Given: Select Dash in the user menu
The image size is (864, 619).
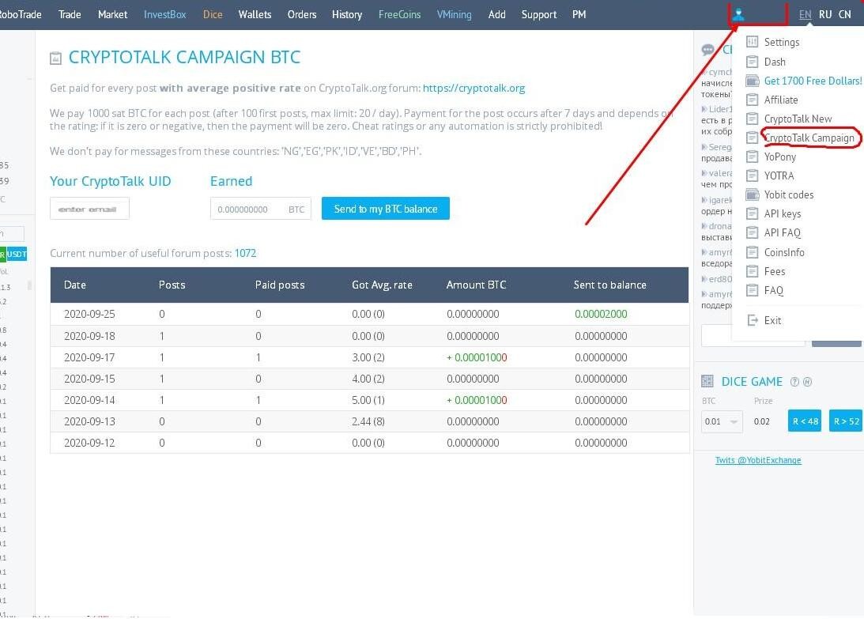Looking at the screenshot, I should pos(775,62).
